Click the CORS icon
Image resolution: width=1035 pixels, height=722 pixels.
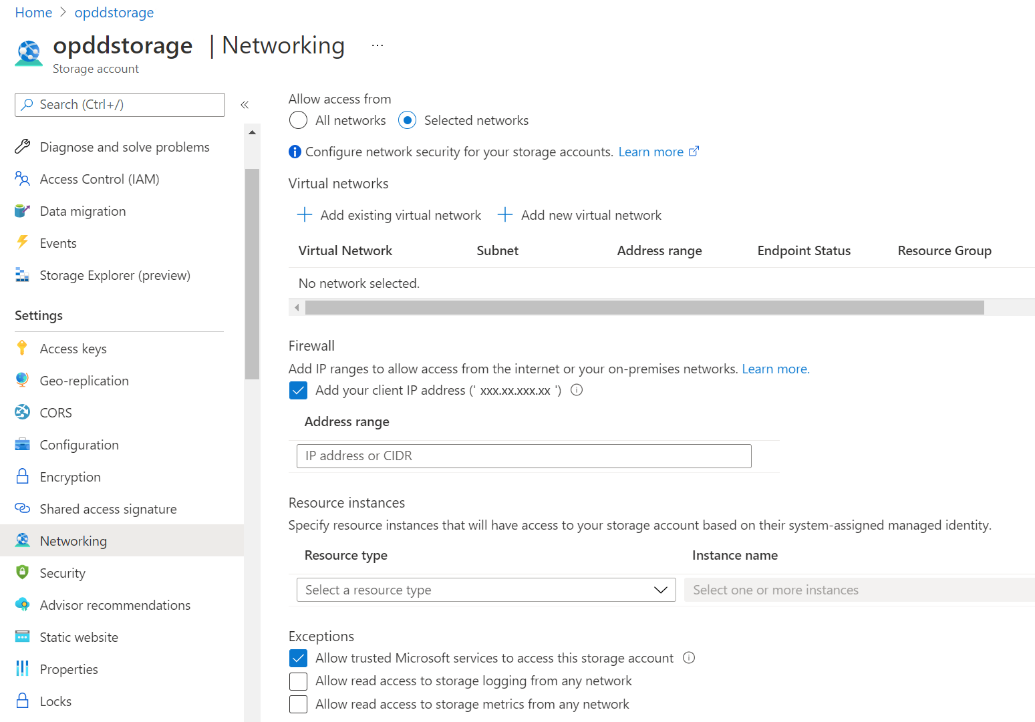pyautogui.click(x=22, y=412)
